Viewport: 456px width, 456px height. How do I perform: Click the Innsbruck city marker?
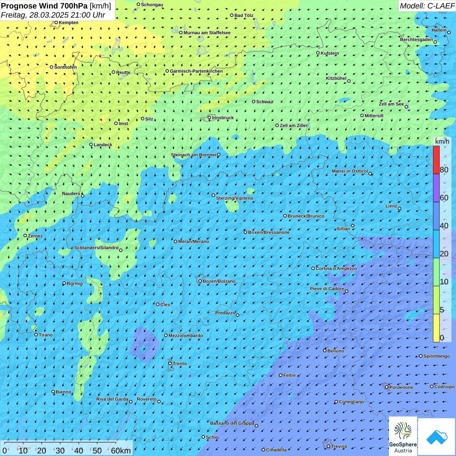tap(209, 118)
